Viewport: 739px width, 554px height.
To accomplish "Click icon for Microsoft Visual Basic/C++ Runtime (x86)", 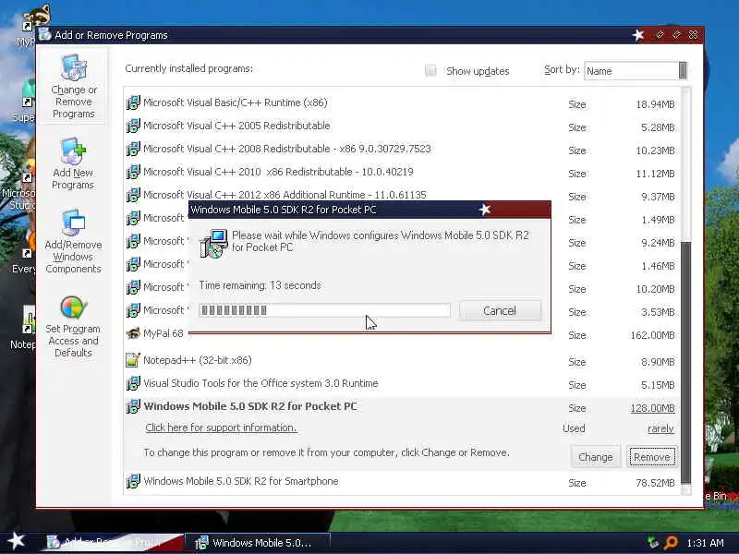I will pyautogui.click(x=133, y=102).
